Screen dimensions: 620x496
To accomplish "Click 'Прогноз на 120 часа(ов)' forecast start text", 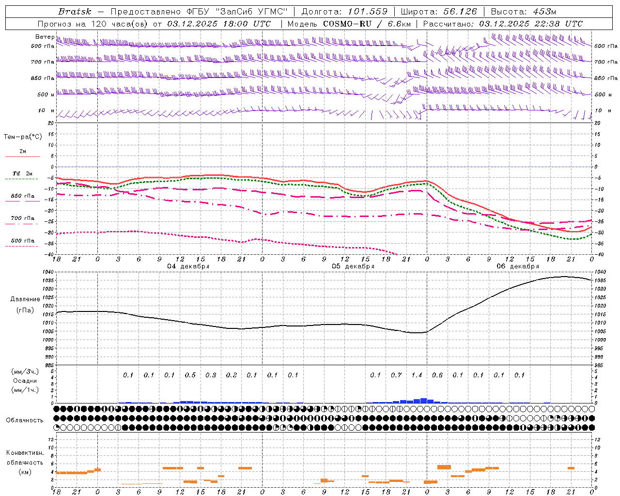I will point(93,24).
